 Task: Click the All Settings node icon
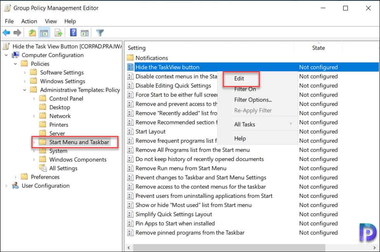point(43,168)
